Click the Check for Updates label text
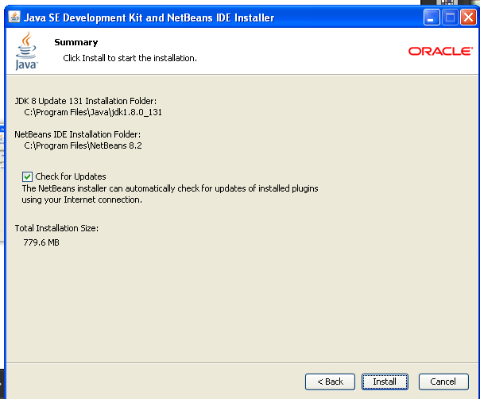The width and height of the screenshot is (480, 399). click(x=71, y=176)
